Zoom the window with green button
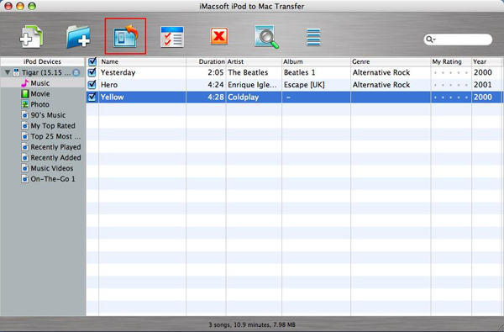Image resolution: width=504 pixels, height=332 pixels. tap(32, 6)
